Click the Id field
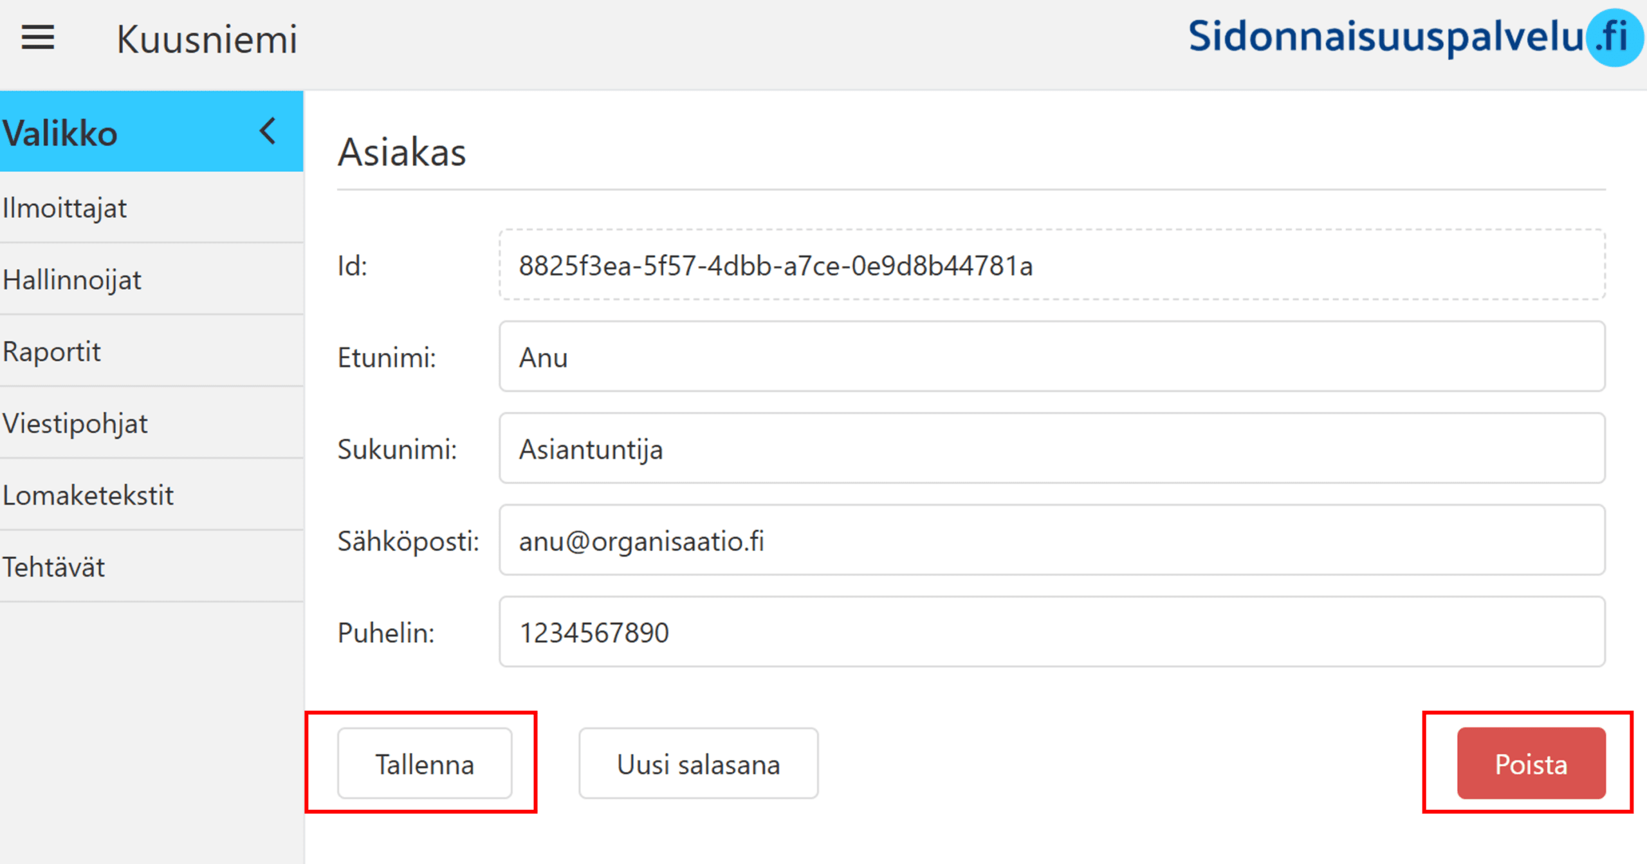The image size is (1647, 864). (x=1051, y=266)
